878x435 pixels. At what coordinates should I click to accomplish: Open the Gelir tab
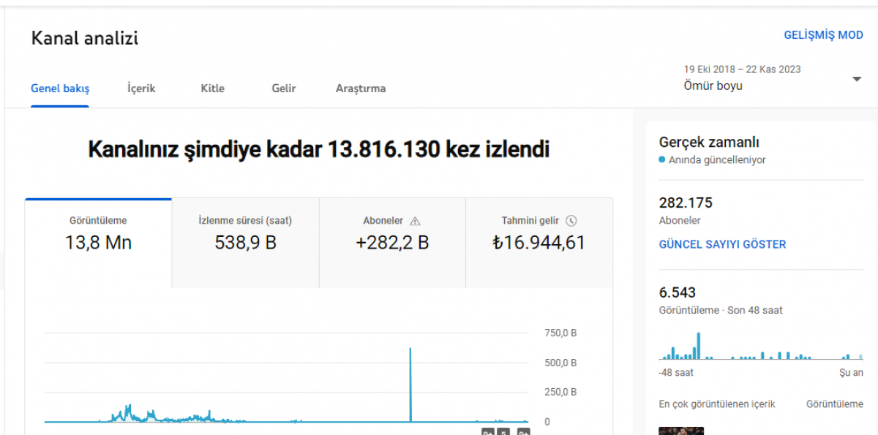[284, 88]
